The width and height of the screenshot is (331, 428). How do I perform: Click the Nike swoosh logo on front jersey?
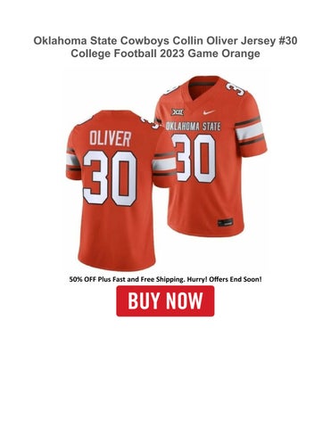[209, 112]
